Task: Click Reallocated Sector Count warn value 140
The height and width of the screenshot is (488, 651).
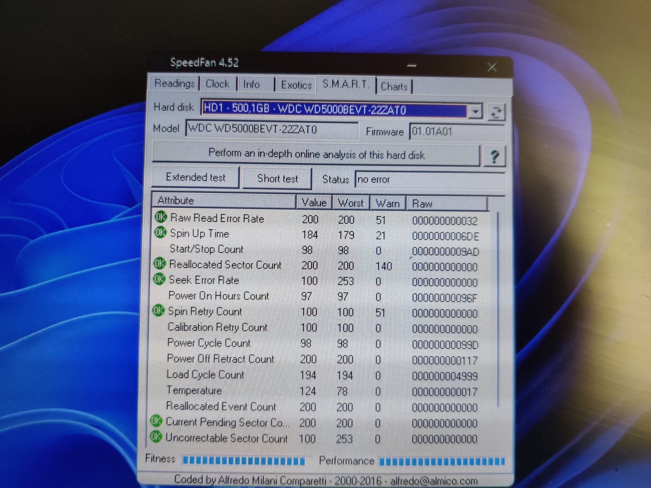Action: point(383,266)
